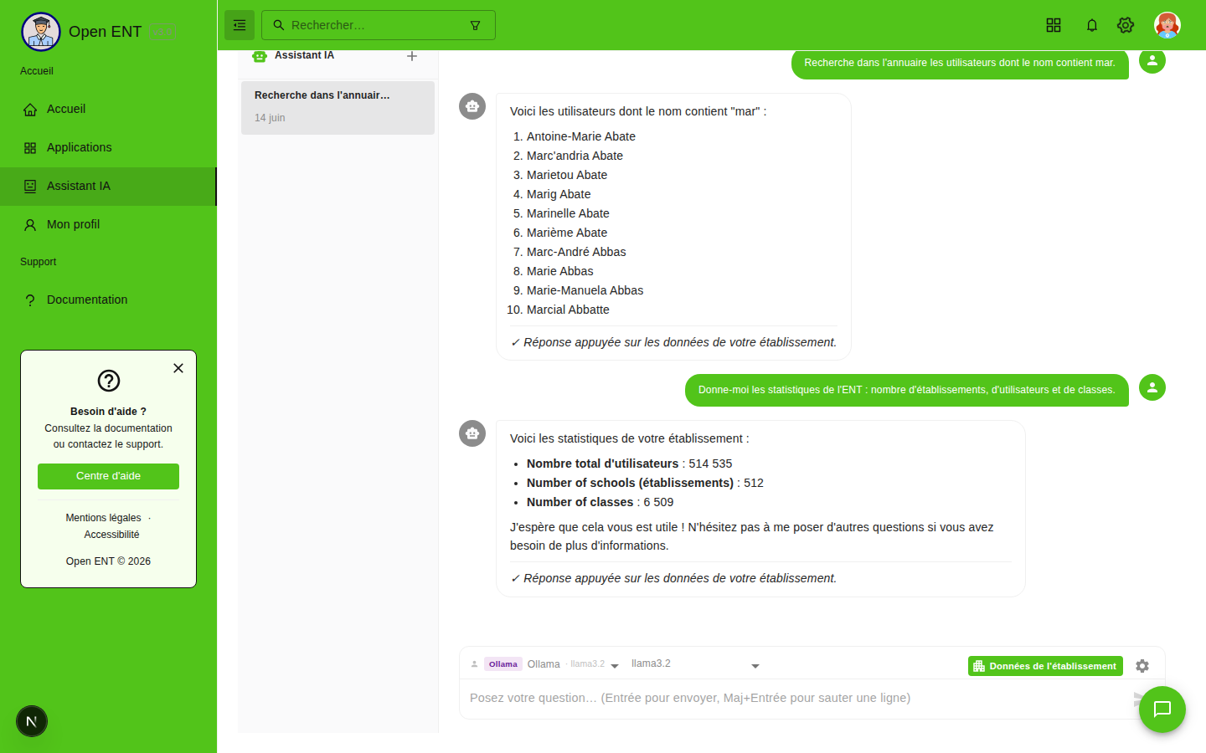The image size is (1206, 753).
Task: Click the '14 juin' conversation date
Action: point(270,118)
